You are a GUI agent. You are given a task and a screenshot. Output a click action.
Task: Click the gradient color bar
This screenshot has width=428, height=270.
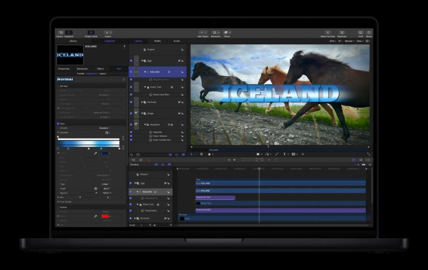point(89,143)
